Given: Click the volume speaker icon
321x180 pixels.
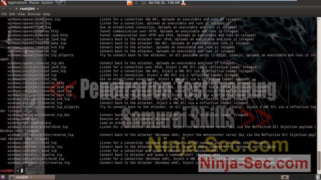Looking at the screenshot, I should coord(136,3).
